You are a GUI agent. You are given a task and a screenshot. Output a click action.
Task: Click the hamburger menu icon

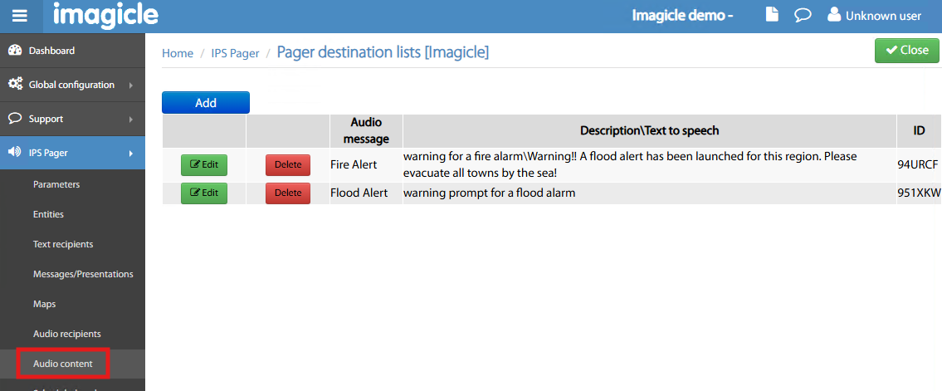(x=20, y=16)
